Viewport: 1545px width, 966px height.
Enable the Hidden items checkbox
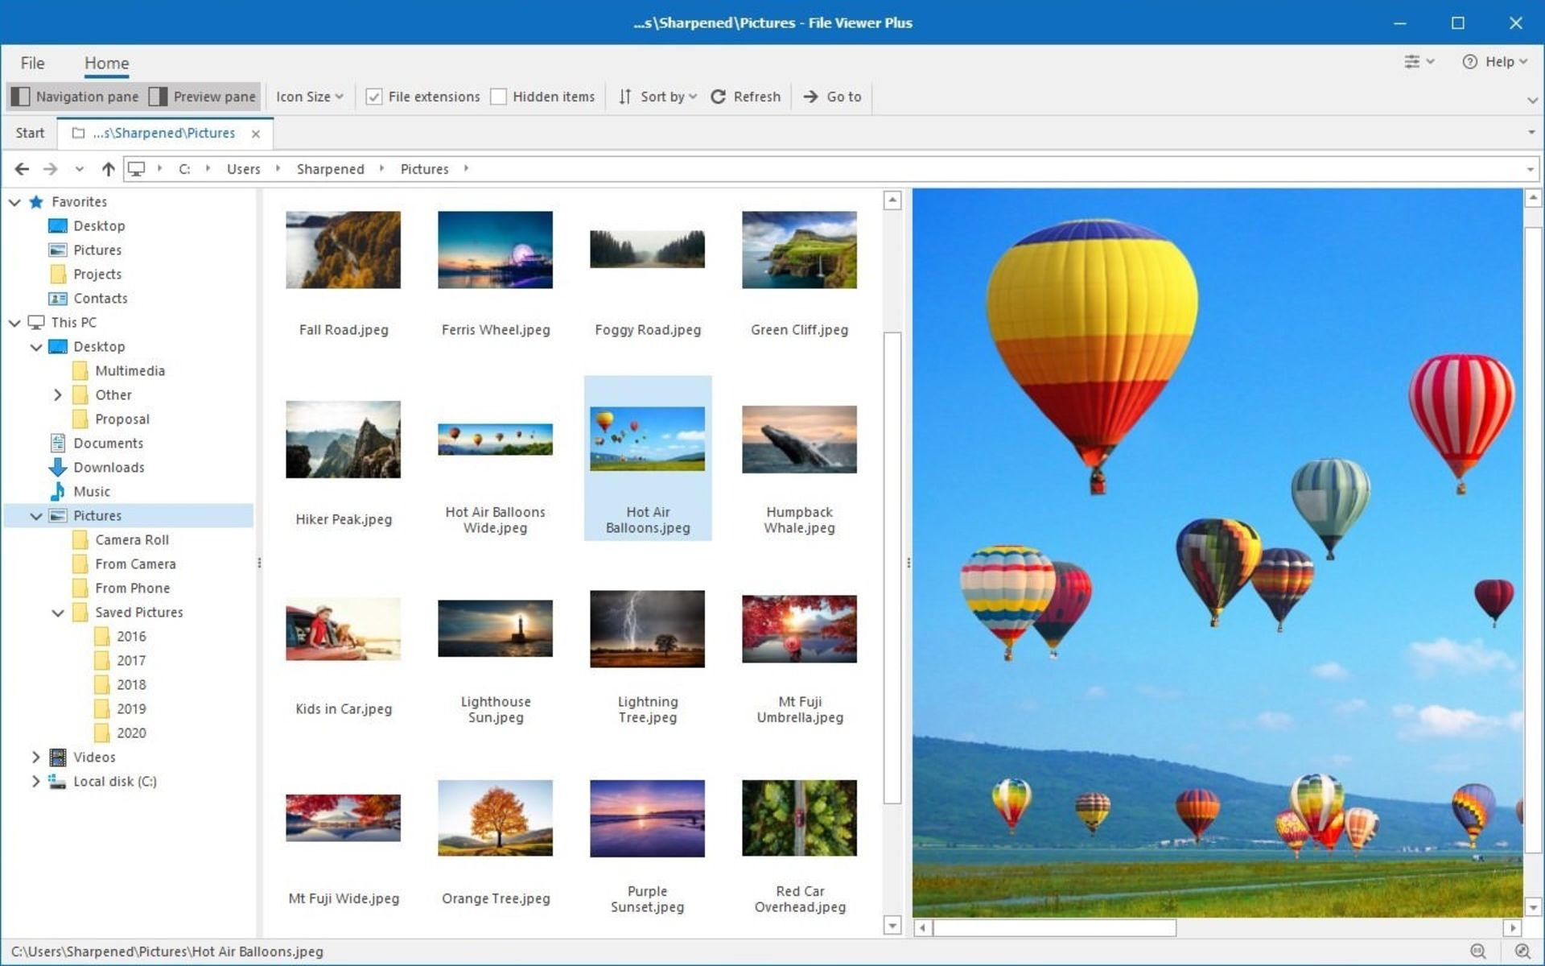500,96
